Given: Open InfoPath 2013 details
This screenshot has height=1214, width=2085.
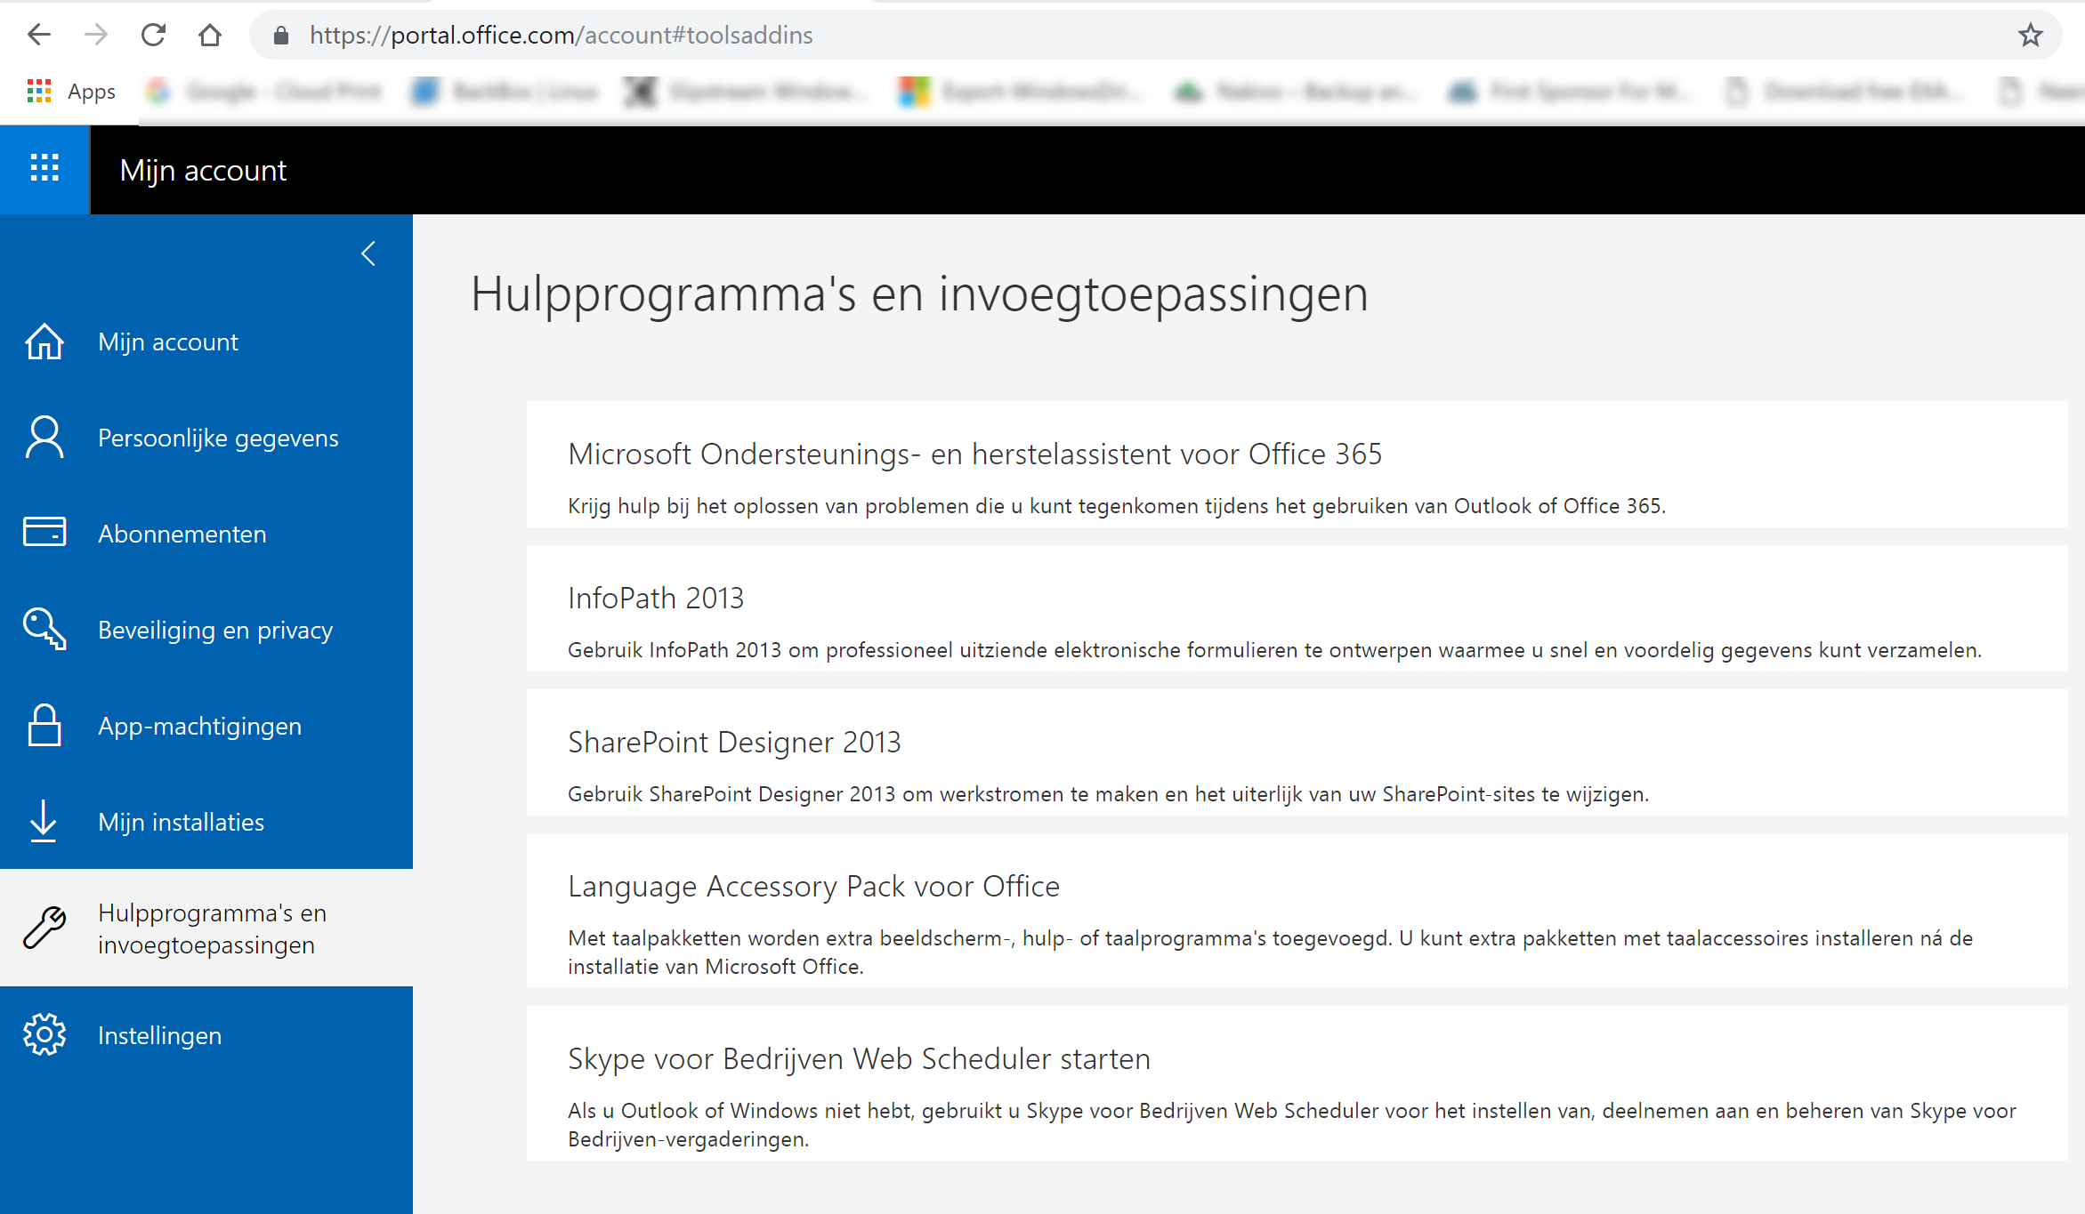Looking at the screenshot, I should click(656, 598).
